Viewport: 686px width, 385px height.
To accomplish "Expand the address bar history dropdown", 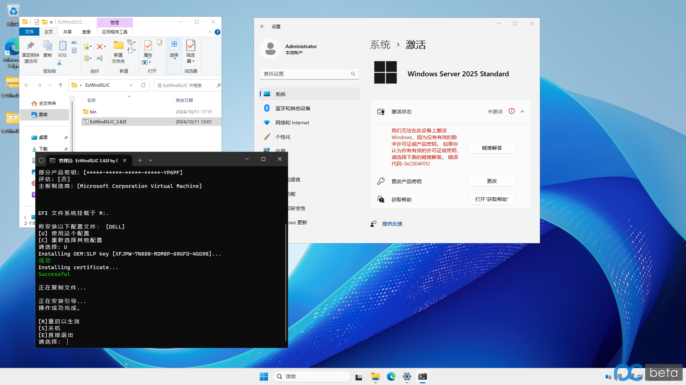I will [131, 85].
